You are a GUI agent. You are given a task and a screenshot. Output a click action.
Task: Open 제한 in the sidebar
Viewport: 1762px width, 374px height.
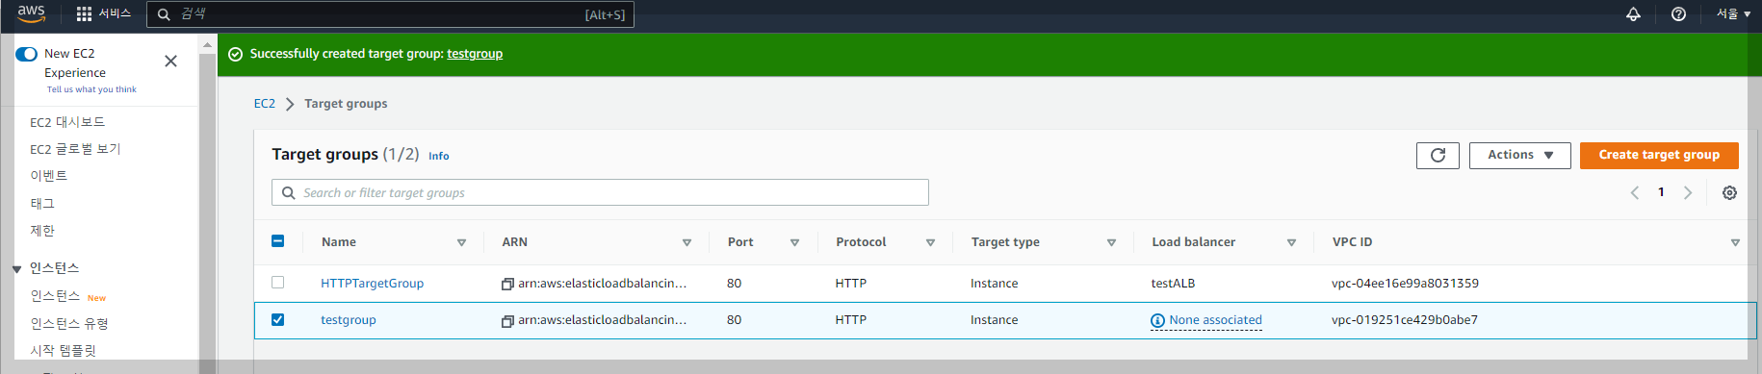tap(42, 231)
